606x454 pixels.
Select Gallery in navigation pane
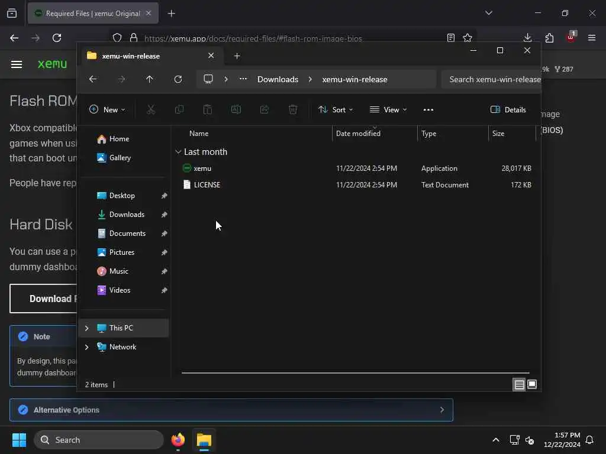124,158
